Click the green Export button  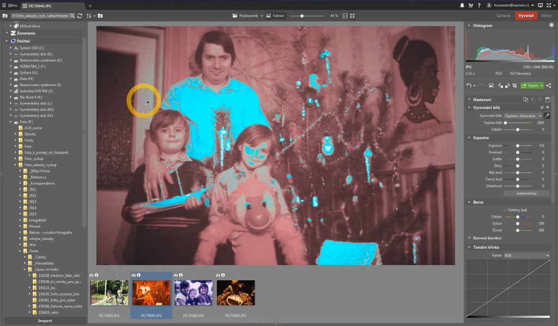pyautogui.click(x=530, y=85)
